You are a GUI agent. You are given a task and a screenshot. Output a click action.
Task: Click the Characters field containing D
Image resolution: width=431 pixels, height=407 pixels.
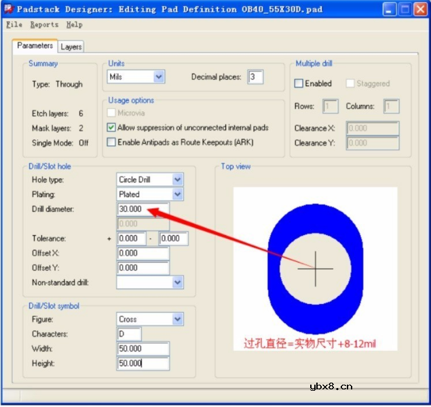click(128, 334)
